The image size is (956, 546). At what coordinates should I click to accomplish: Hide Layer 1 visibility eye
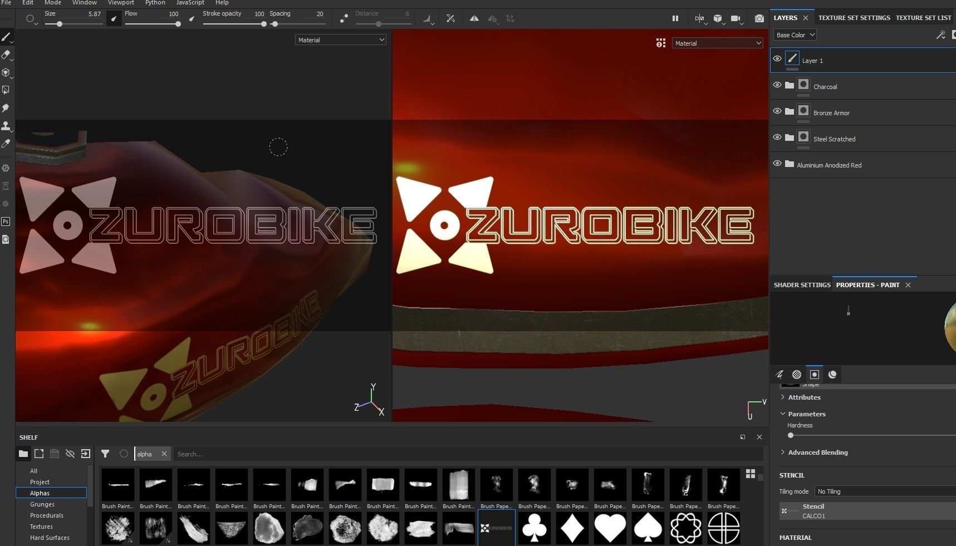(x=777, y=58)
